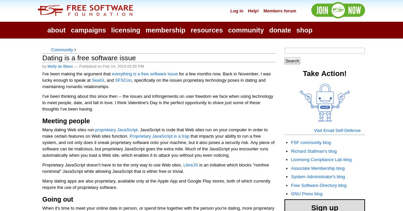Viewport: 403px width, 211px height.
Task: Open author Molly de Blanc's page
Action: pyautogui.click(x=60, y=66)
